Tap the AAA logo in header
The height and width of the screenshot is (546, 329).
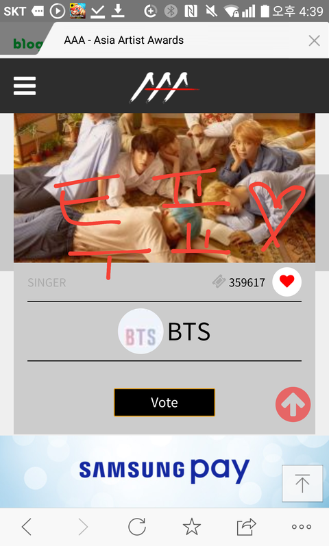[164, 87]
